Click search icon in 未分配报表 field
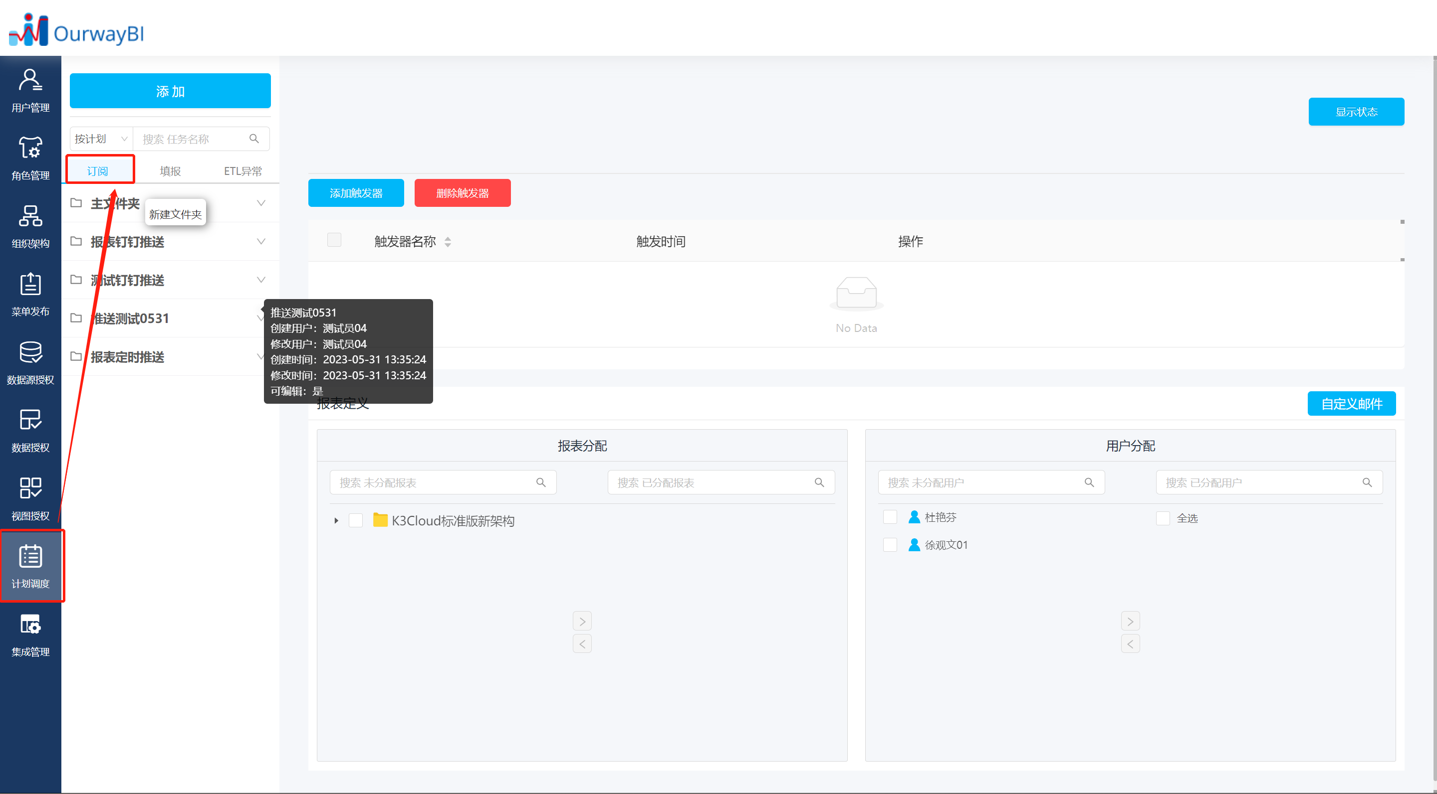Viewport: 1437px width, 794px height. (x=541, y=482)
